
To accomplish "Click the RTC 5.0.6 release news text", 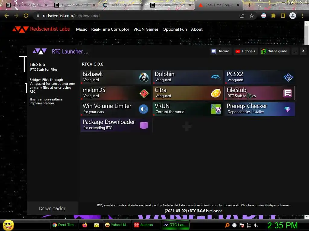I will click(x=193, y=211).
